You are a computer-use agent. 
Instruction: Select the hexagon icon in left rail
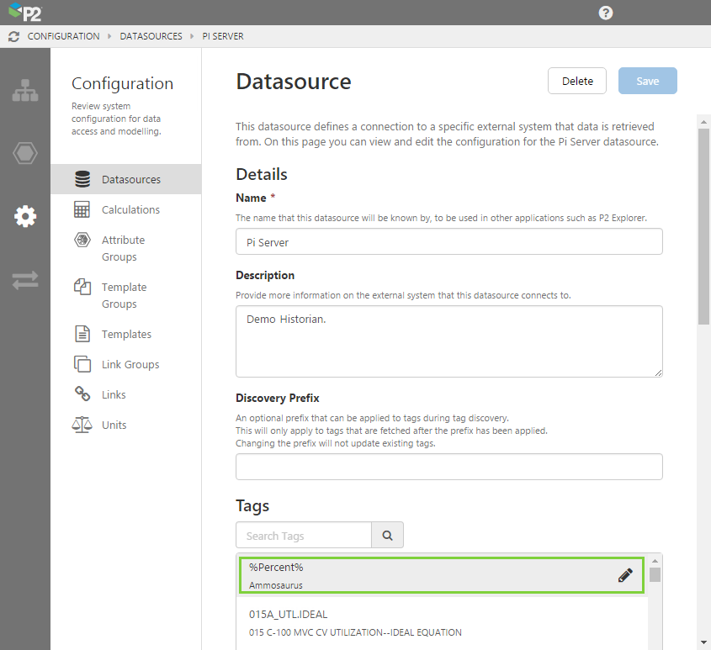(24, 154)
